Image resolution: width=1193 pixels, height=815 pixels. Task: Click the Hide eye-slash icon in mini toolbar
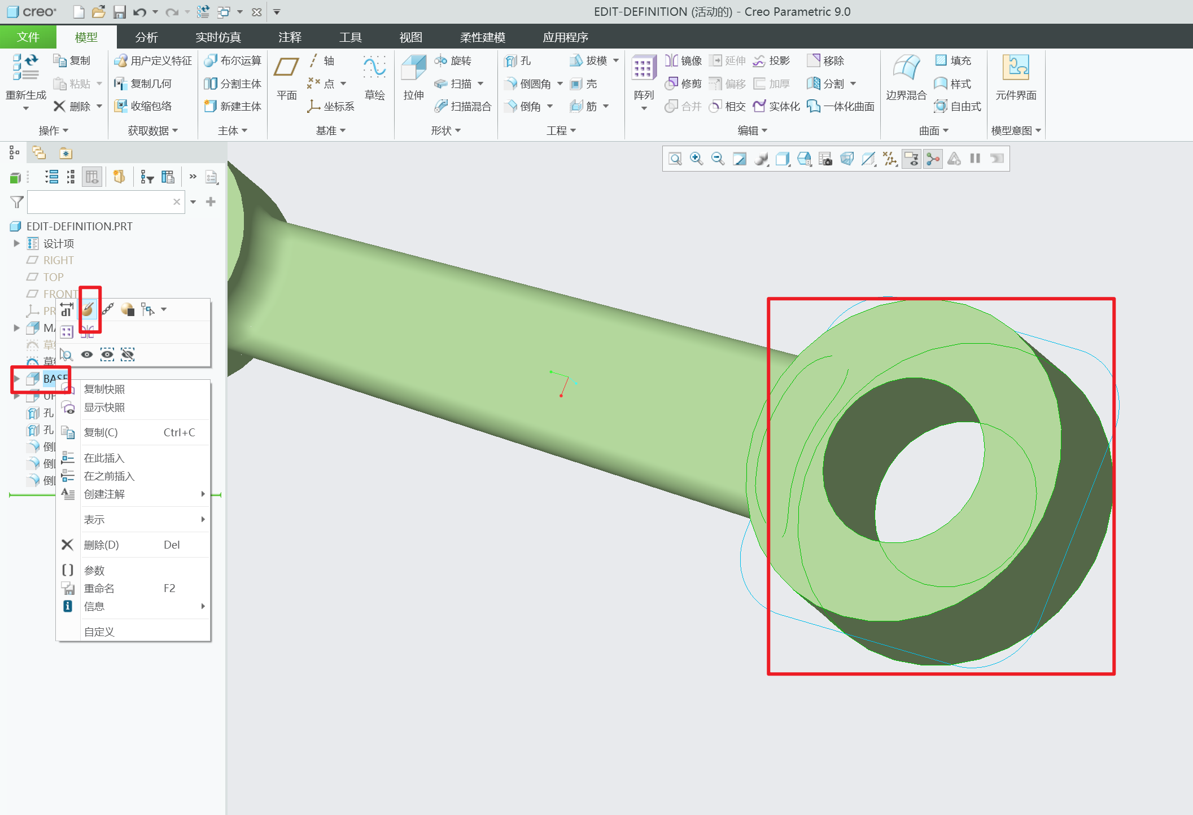tap(128, 354)
